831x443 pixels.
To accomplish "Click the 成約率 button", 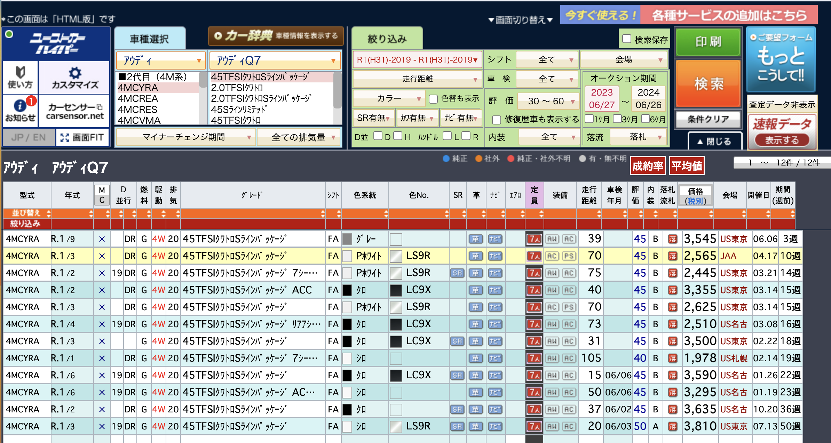I will [648, 166].
